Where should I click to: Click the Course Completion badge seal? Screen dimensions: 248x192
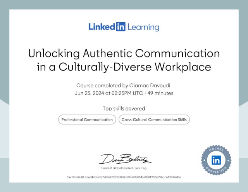click(x=216, y=160)
